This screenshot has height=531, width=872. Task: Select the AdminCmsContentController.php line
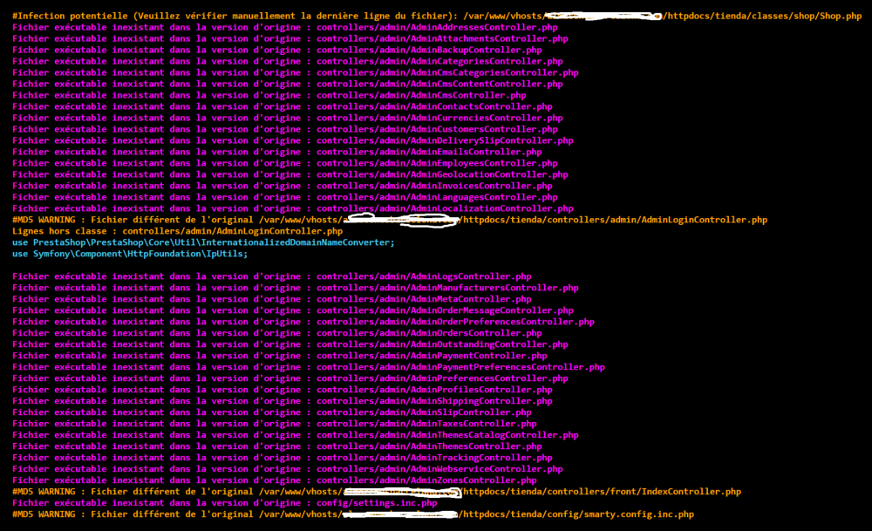click(x=288, y=84)
